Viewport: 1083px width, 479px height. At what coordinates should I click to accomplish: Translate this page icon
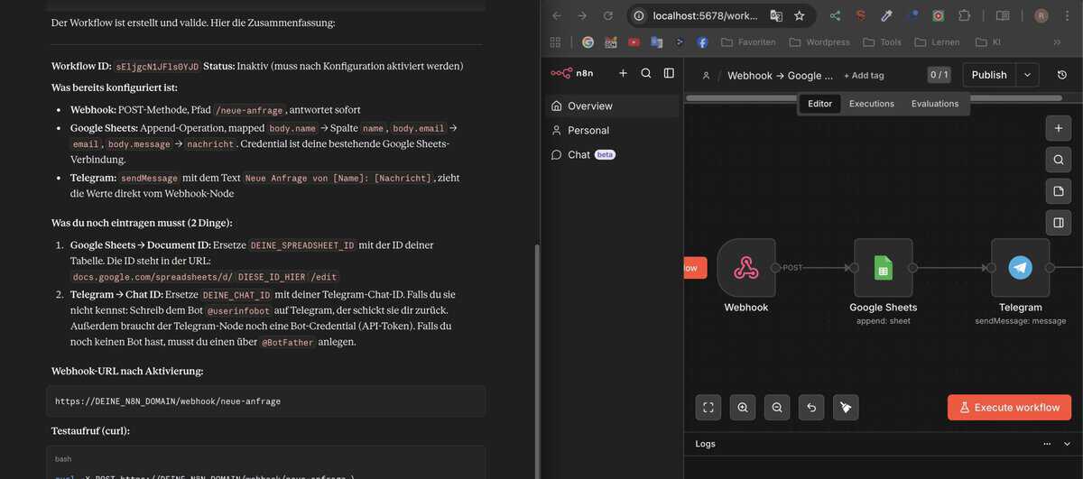[x=776, y=15]
